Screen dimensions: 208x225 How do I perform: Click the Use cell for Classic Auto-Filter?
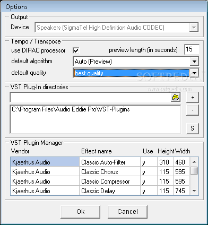pyautogui.click(x=149, y=162)
